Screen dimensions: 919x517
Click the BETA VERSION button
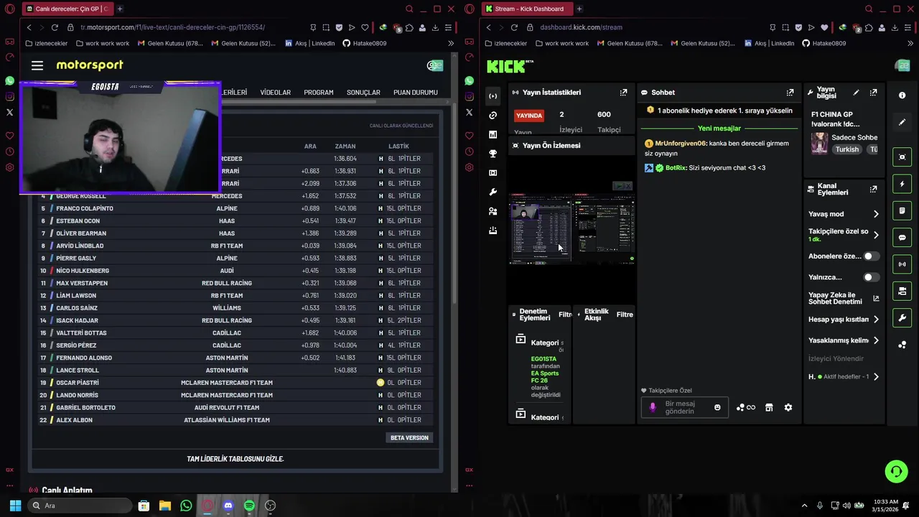pos(409,438)
